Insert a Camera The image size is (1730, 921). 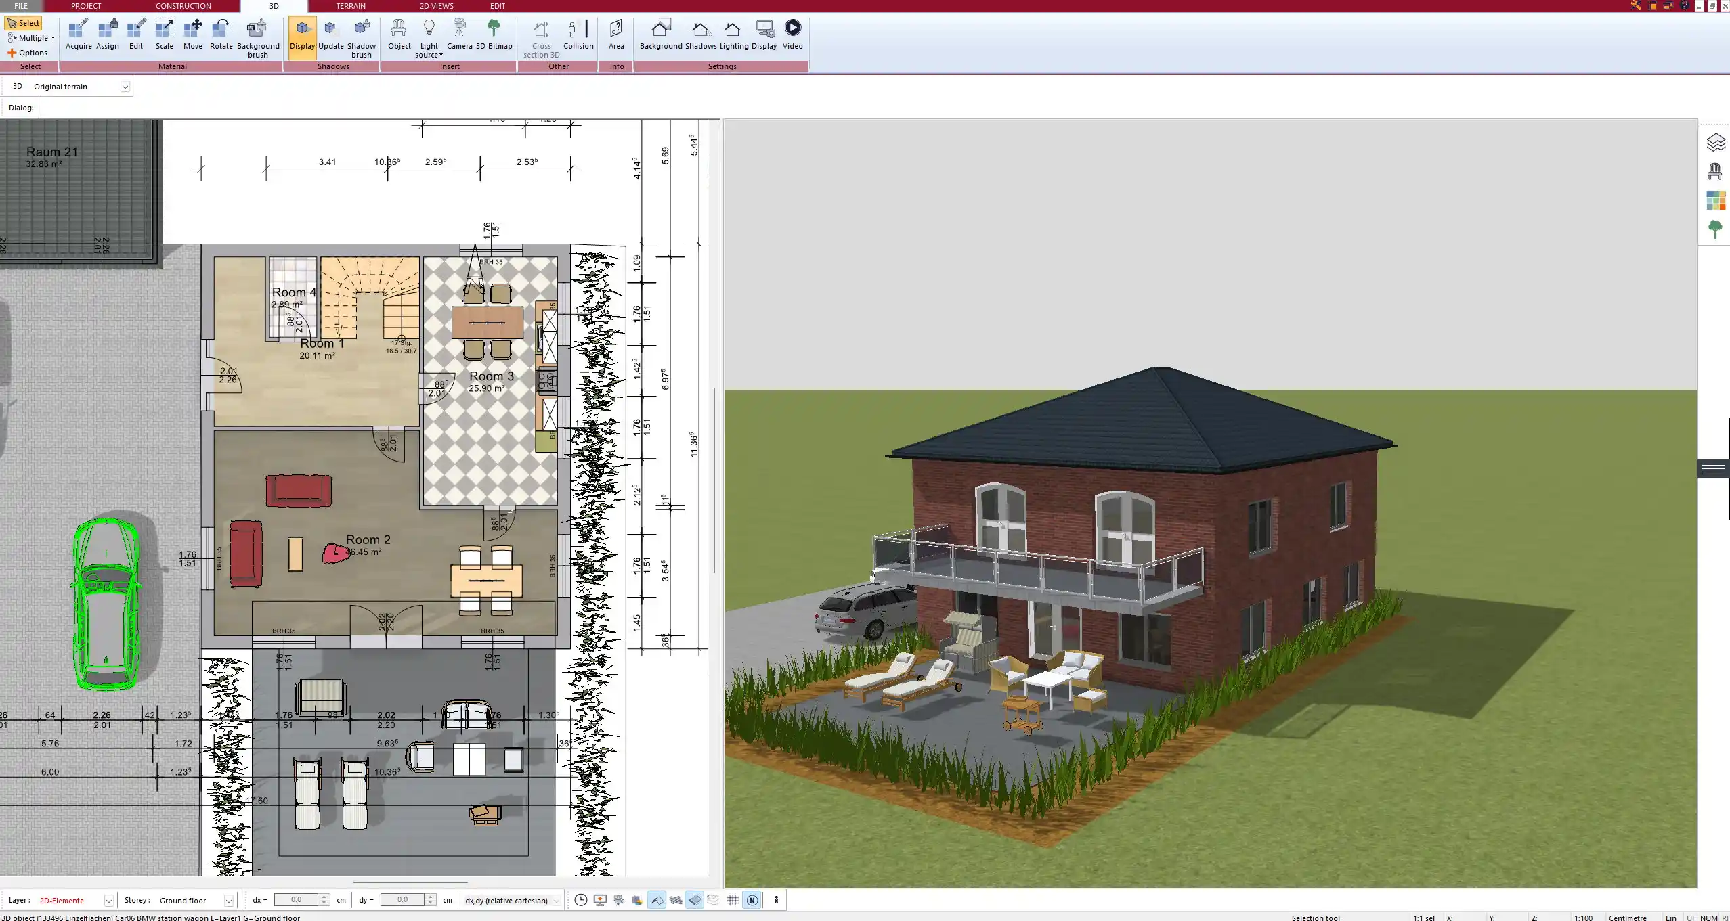point(460,35)
